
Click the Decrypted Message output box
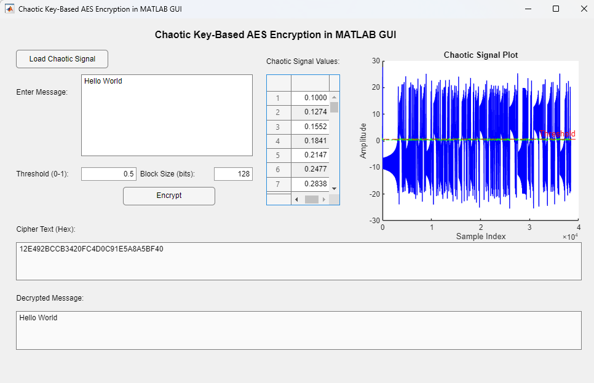pos(298,330)
